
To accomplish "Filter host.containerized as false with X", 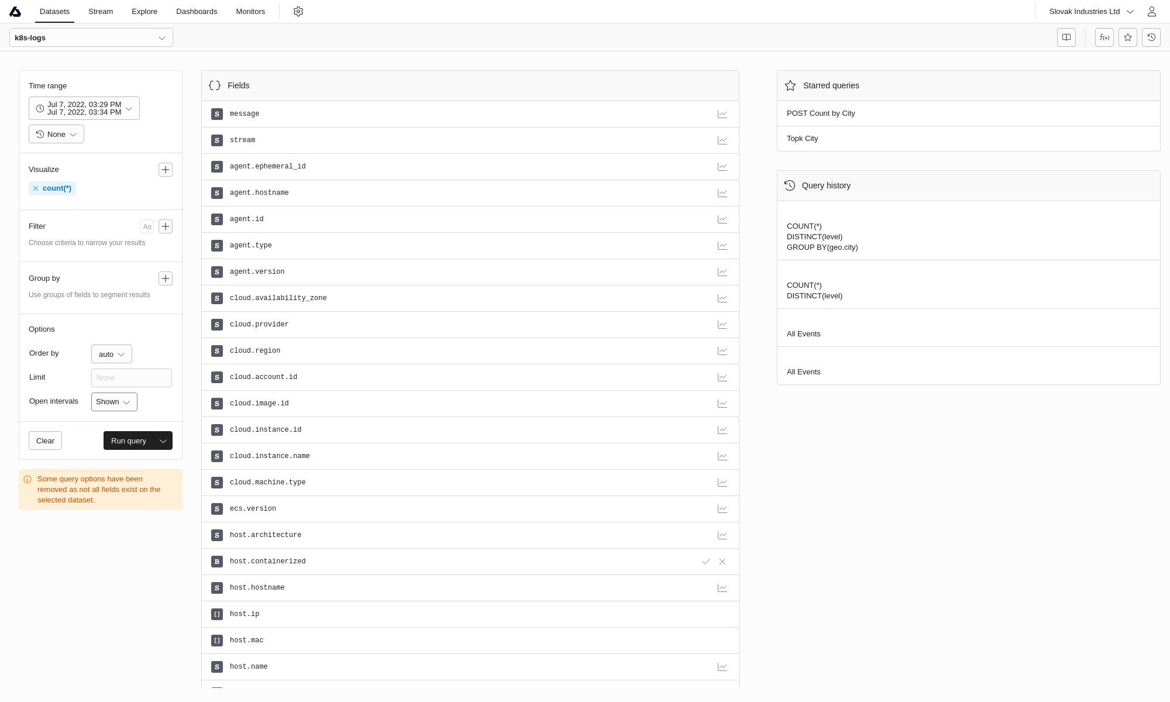I will click(722, 562).
